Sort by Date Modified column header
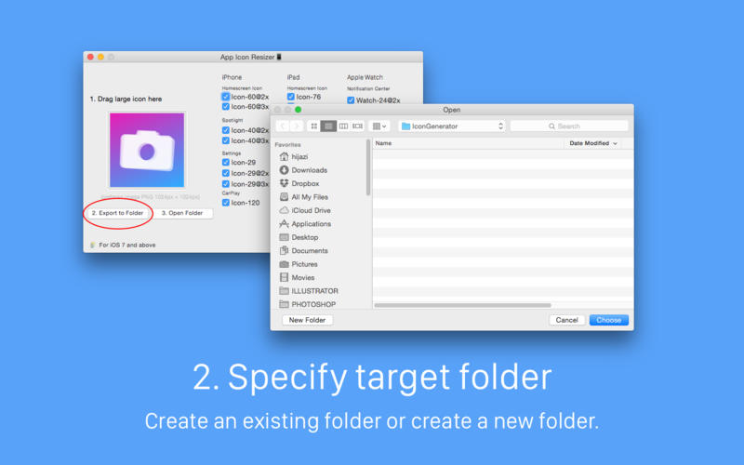This screenshot has height=465, width=744. coord(591,143)
